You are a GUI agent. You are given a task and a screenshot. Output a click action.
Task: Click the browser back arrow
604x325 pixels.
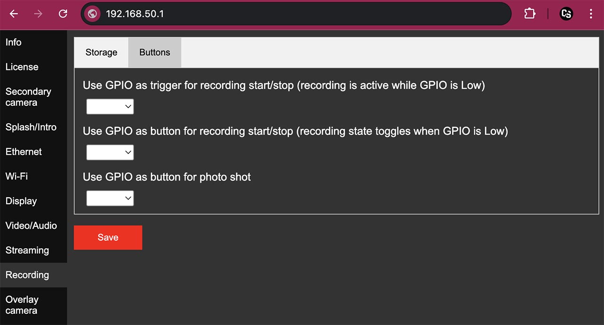[14, 14]
